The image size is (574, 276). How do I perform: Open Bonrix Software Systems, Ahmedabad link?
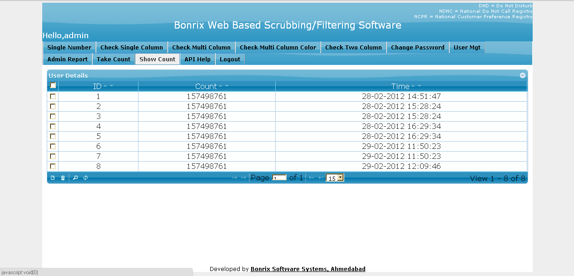pos(308,269)
